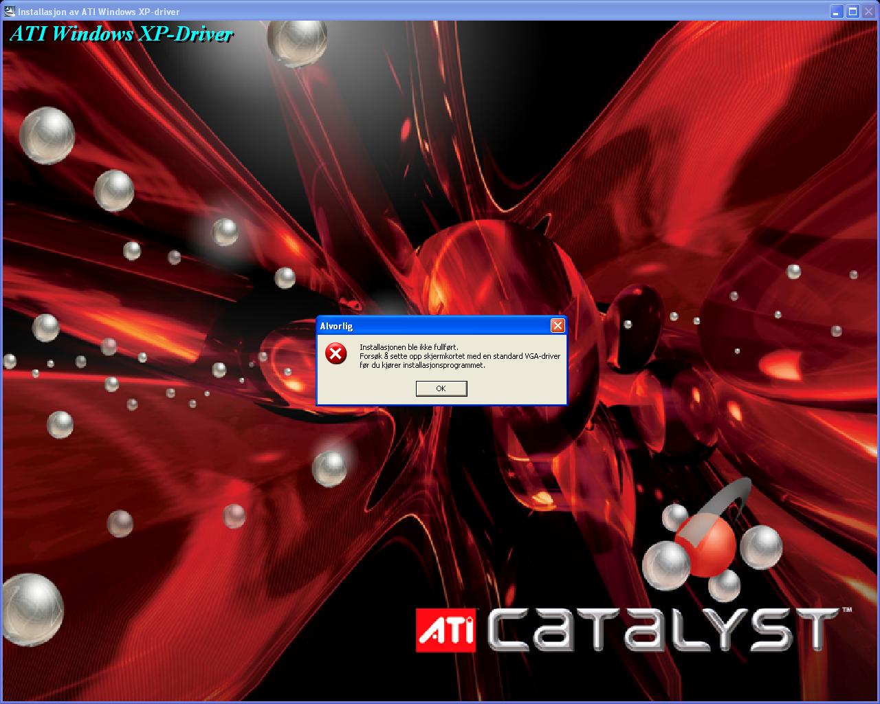Click OK in the Alvorlig error dialog
This screenshot has height=704, width=880.
441,388
